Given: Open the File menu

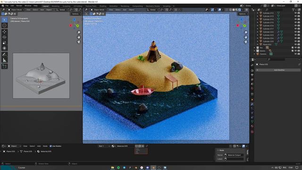Looking at the screenshot, I should (x=7, y=6).
